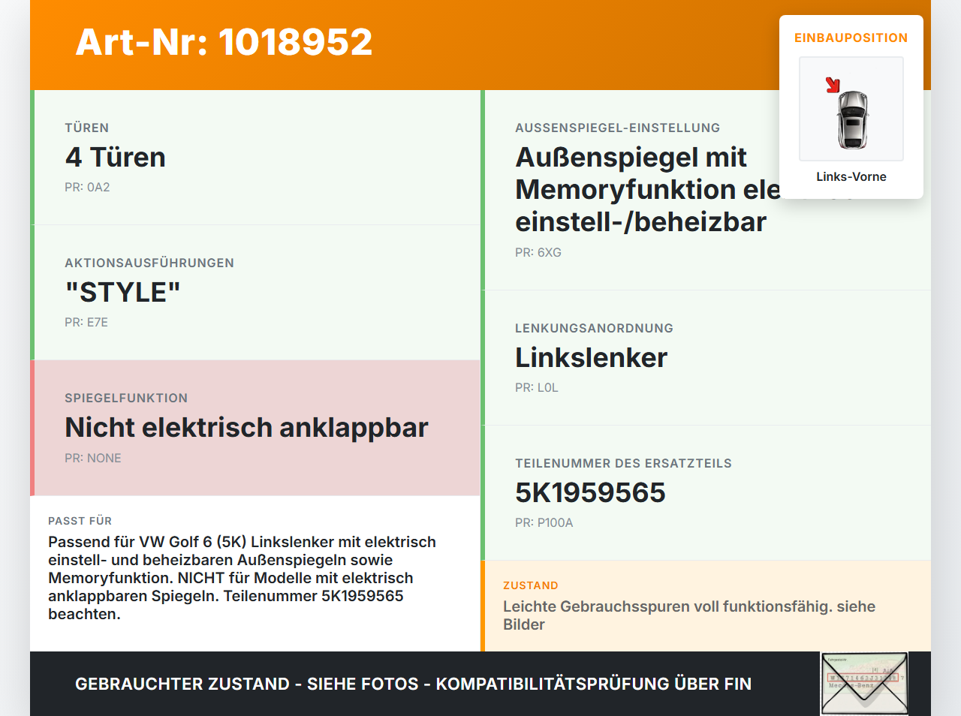Select the pink Nicht elektrisch anklappbar highlight
This screenshot has width=961, height=716.
(x=246, y=427)
